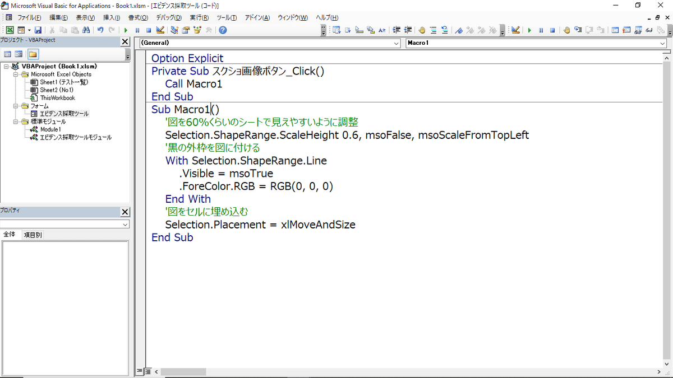The height and width of the screenshot is (378, 673).
Task: Open the ファイル(F) menu
Action: (29, 18)
